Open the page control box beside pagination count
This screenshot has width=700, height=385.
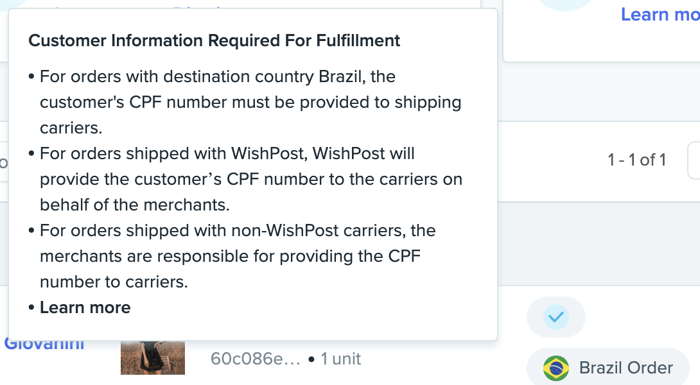[x=694, y=160]
